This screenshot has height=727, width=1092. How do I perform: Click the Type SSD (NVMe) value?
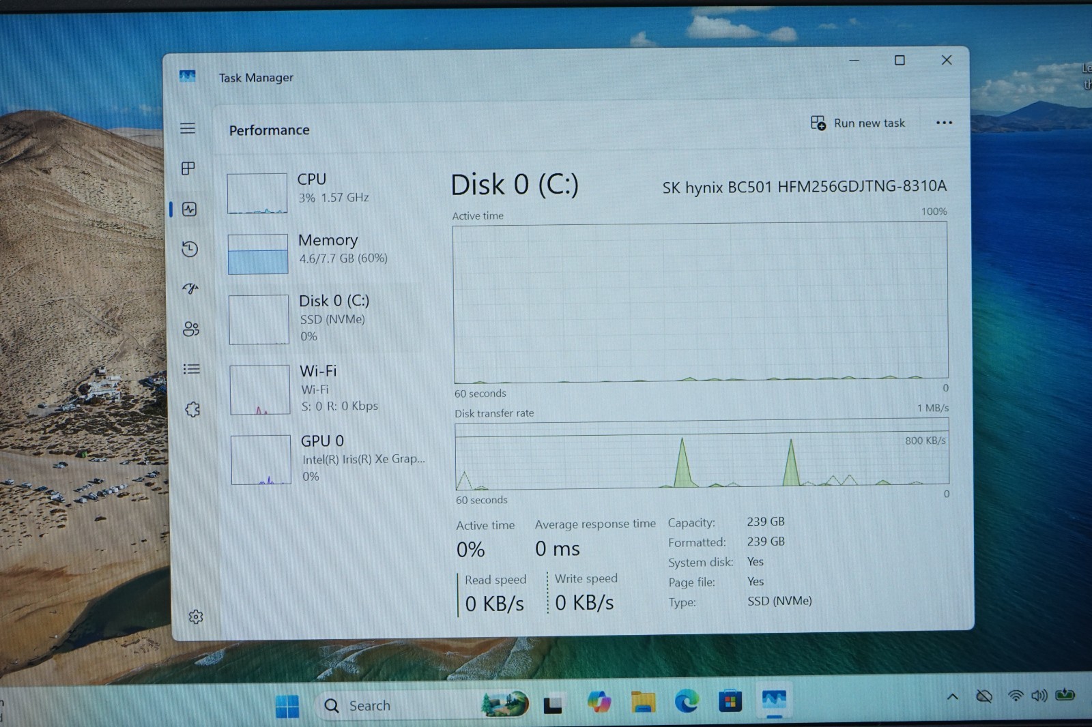[779, 601]
